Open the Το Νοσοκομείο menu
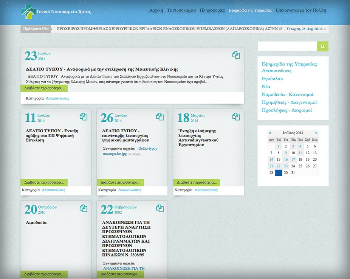The image size is (350, 279). (x=181, y=10)
